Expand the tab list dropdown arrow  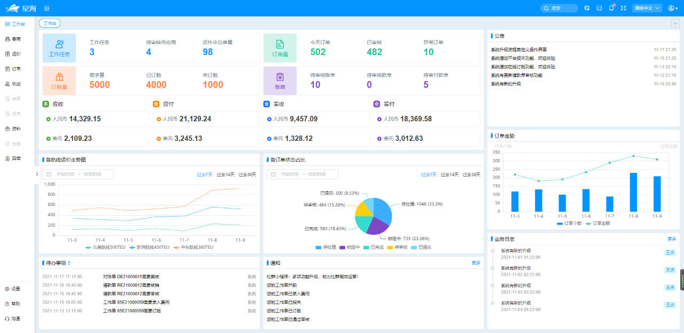pyautogui.click(x=675, y=23)
